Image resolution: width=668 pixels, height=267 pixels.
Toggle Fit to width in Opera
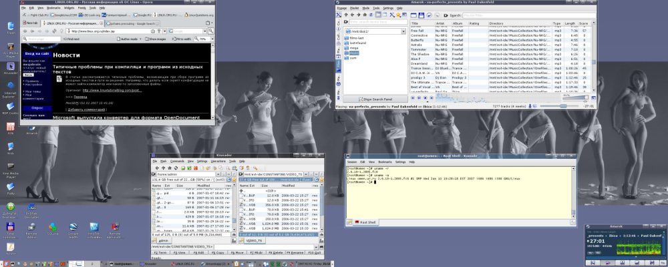(x=182, y=39)
